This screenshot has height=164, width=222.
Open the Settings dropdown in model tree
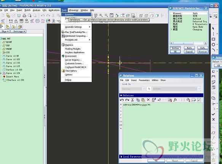pyautogui.click(x=18, y=31)
